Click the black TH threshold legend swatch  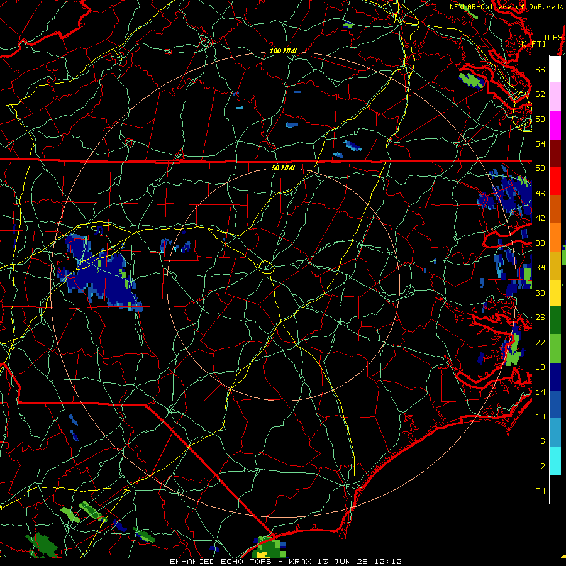tap(555, 489)
